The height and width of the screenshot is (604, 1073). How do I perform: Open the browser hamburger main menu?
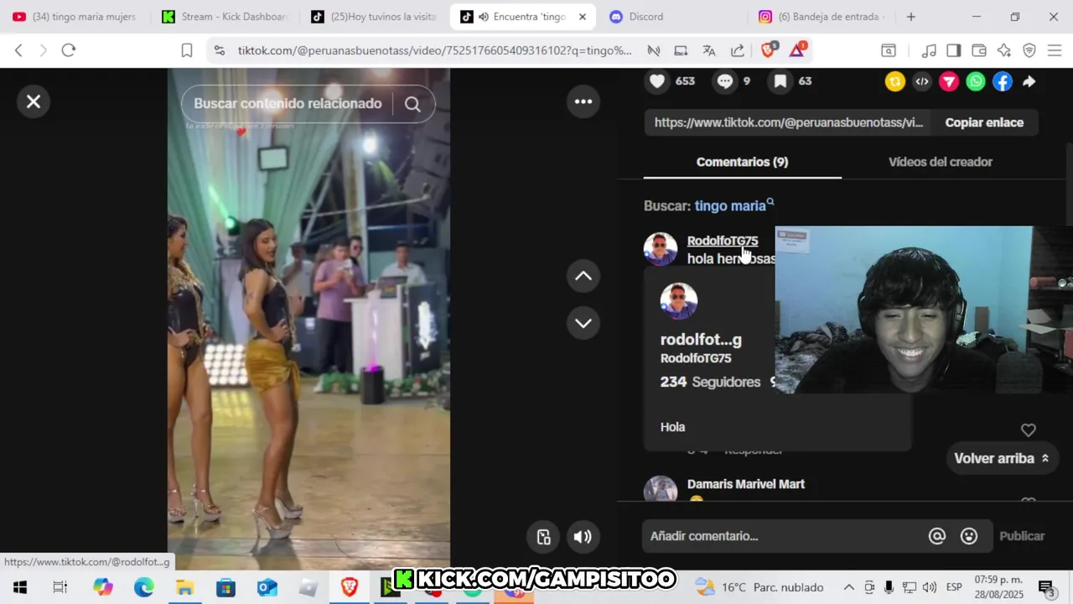tap(1055, 50)
